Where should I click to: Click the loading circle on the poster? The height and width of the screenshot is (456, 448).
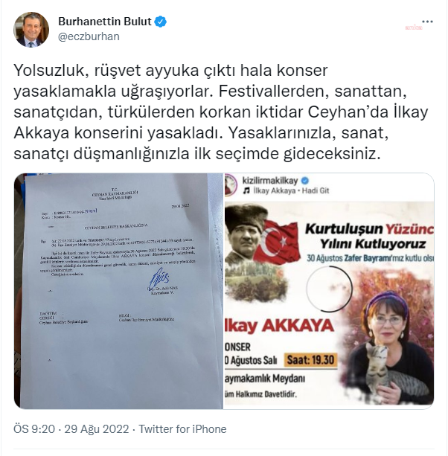(329, 289)
